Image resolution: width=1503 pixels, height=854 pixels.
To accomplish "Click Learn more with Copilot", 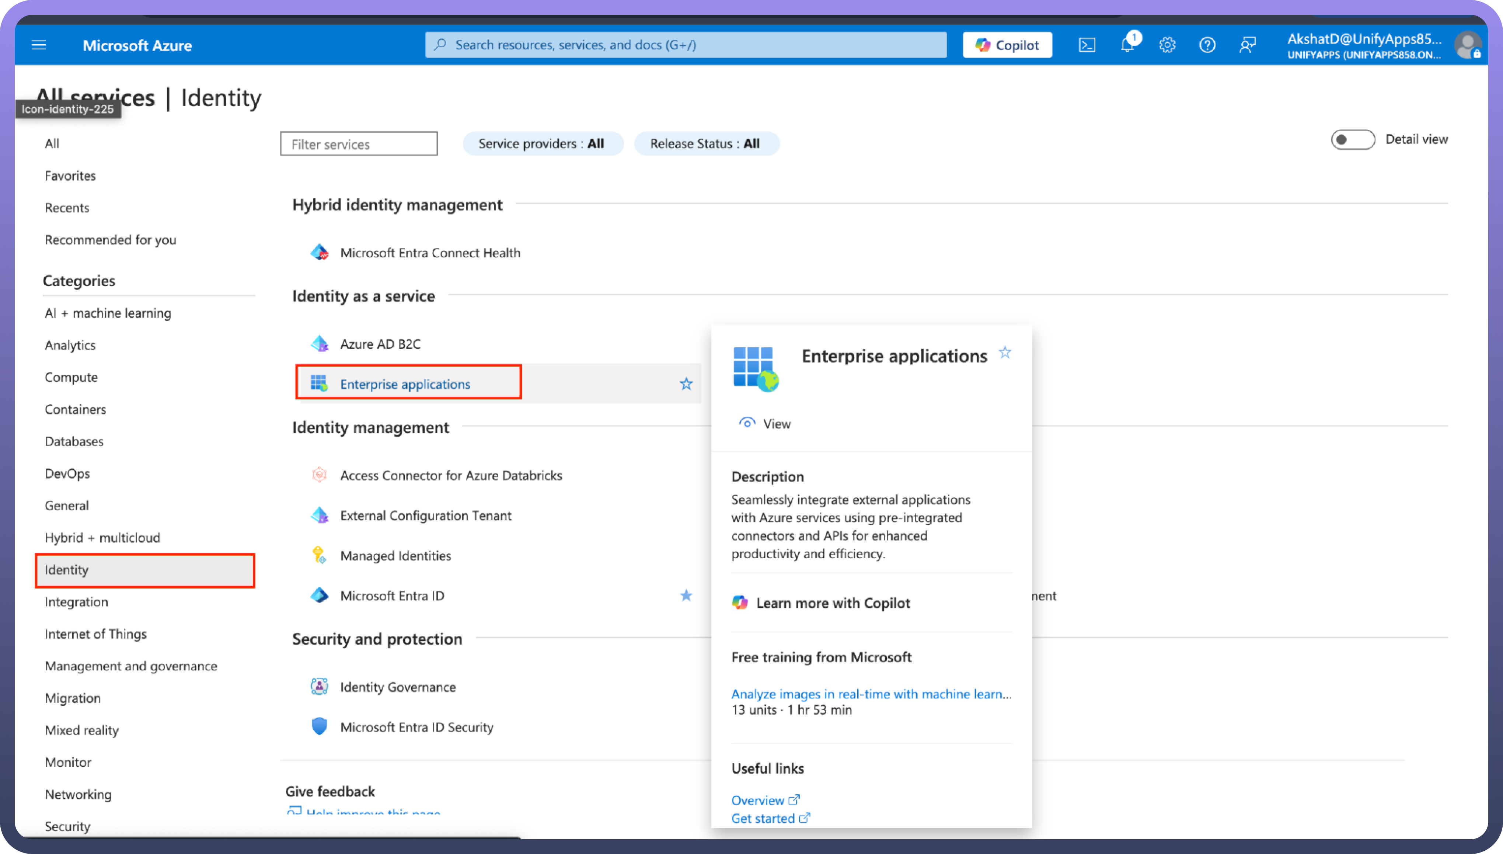I will pyautogui.click(x=833, y=603).
